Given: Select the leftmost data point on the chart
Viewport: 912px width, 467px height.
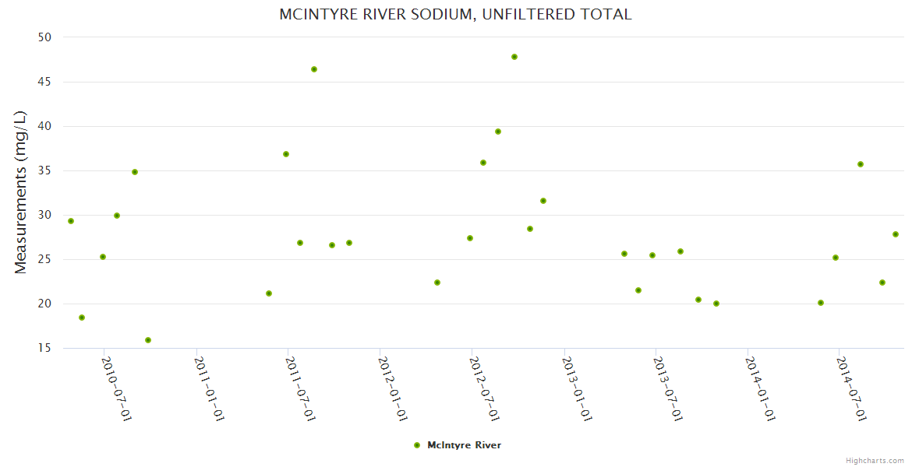Looking at the screenshot, I should point(71,221).
